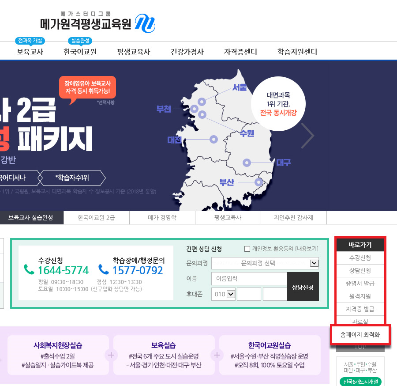The width and height of the screenshot is (397, 386).
Task: Open the 010 phone prefix dropdown
Action: (223, 294)
